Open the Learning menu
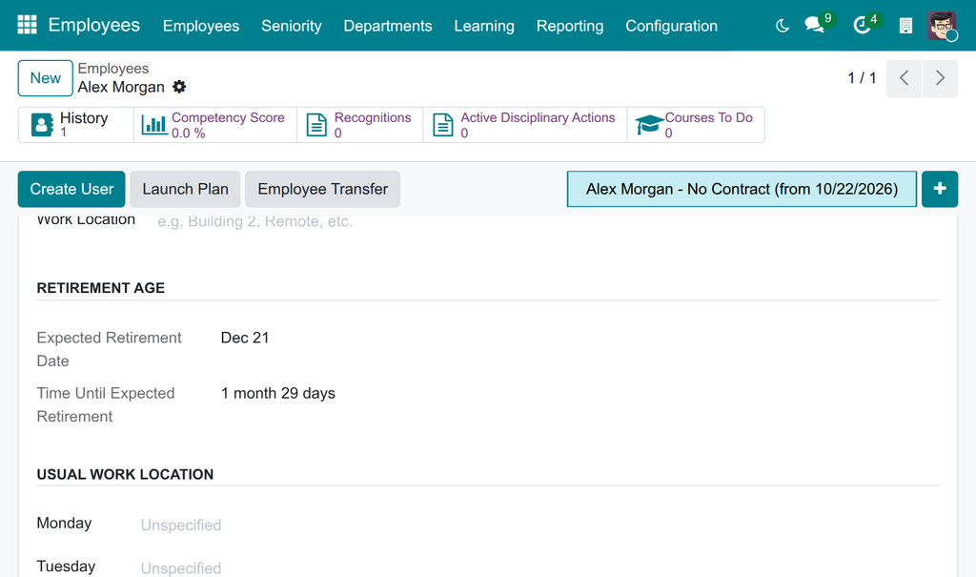 484,26
